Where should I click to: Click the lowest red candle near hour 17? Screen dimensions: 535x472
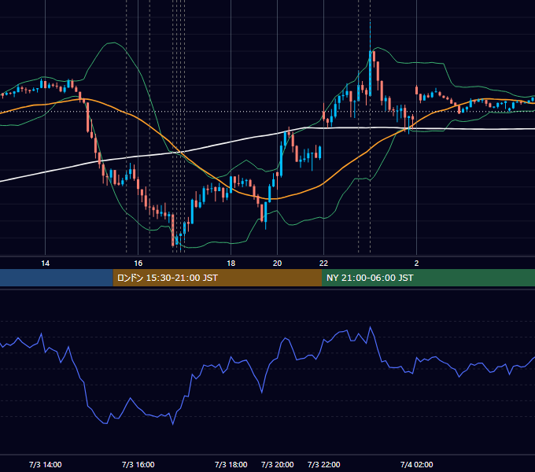pyautogui.click(x=173, y=230)
